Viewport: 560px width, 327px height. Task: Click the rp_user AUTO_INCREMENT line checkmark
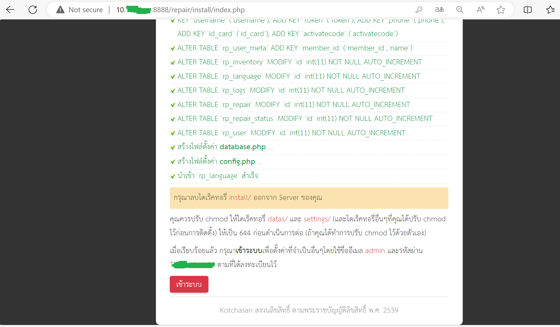point(173,133)
